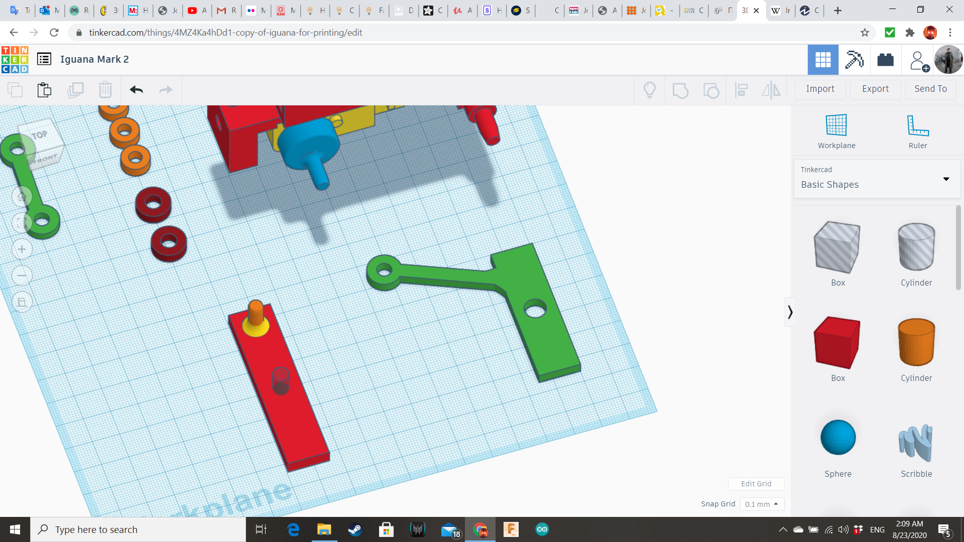Collapse the shapes panel arrow
964x542 pixels.
[790, 312]
